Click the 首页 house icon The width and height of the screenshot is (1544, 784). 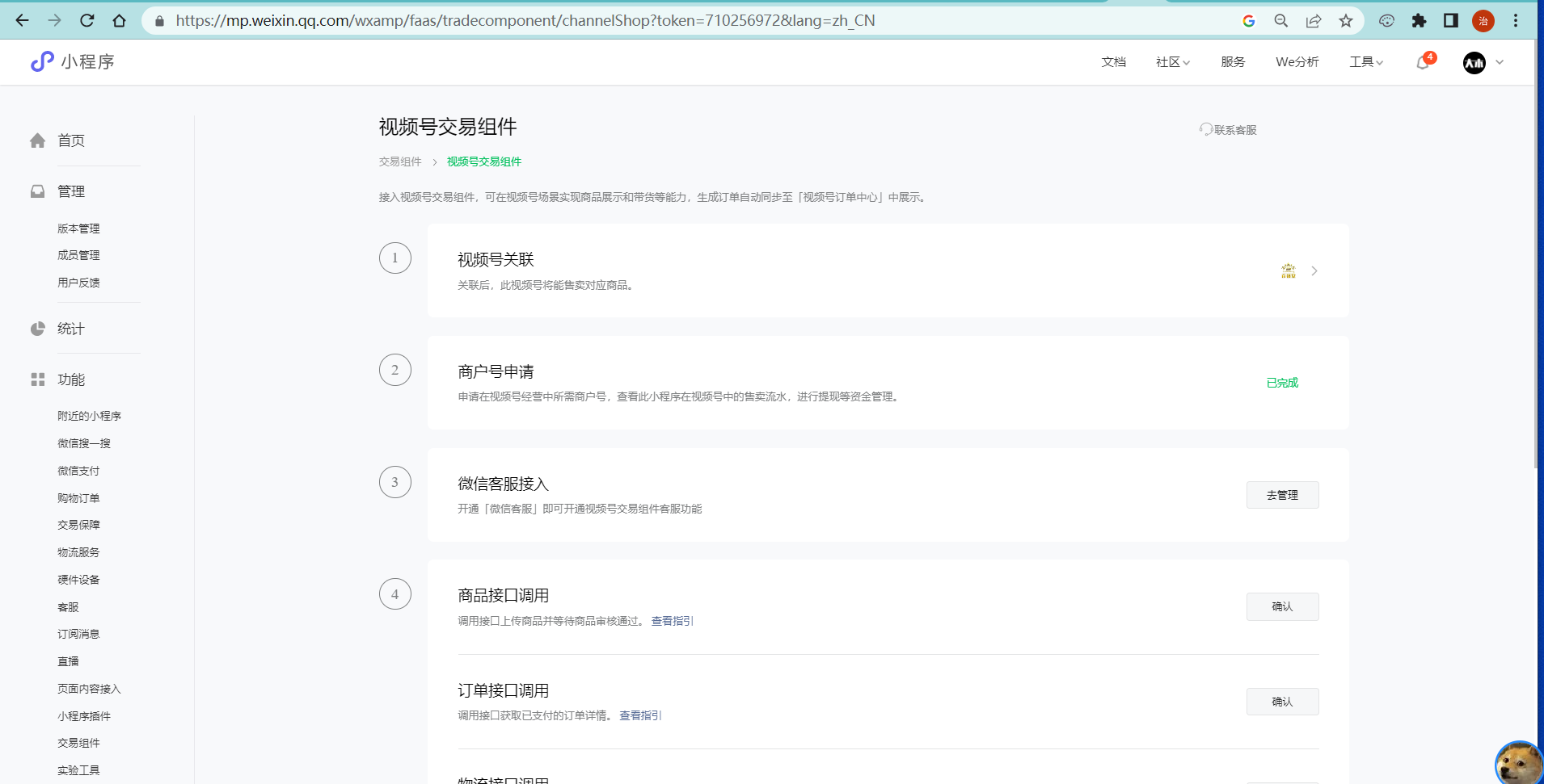click(x=37, y=140)
